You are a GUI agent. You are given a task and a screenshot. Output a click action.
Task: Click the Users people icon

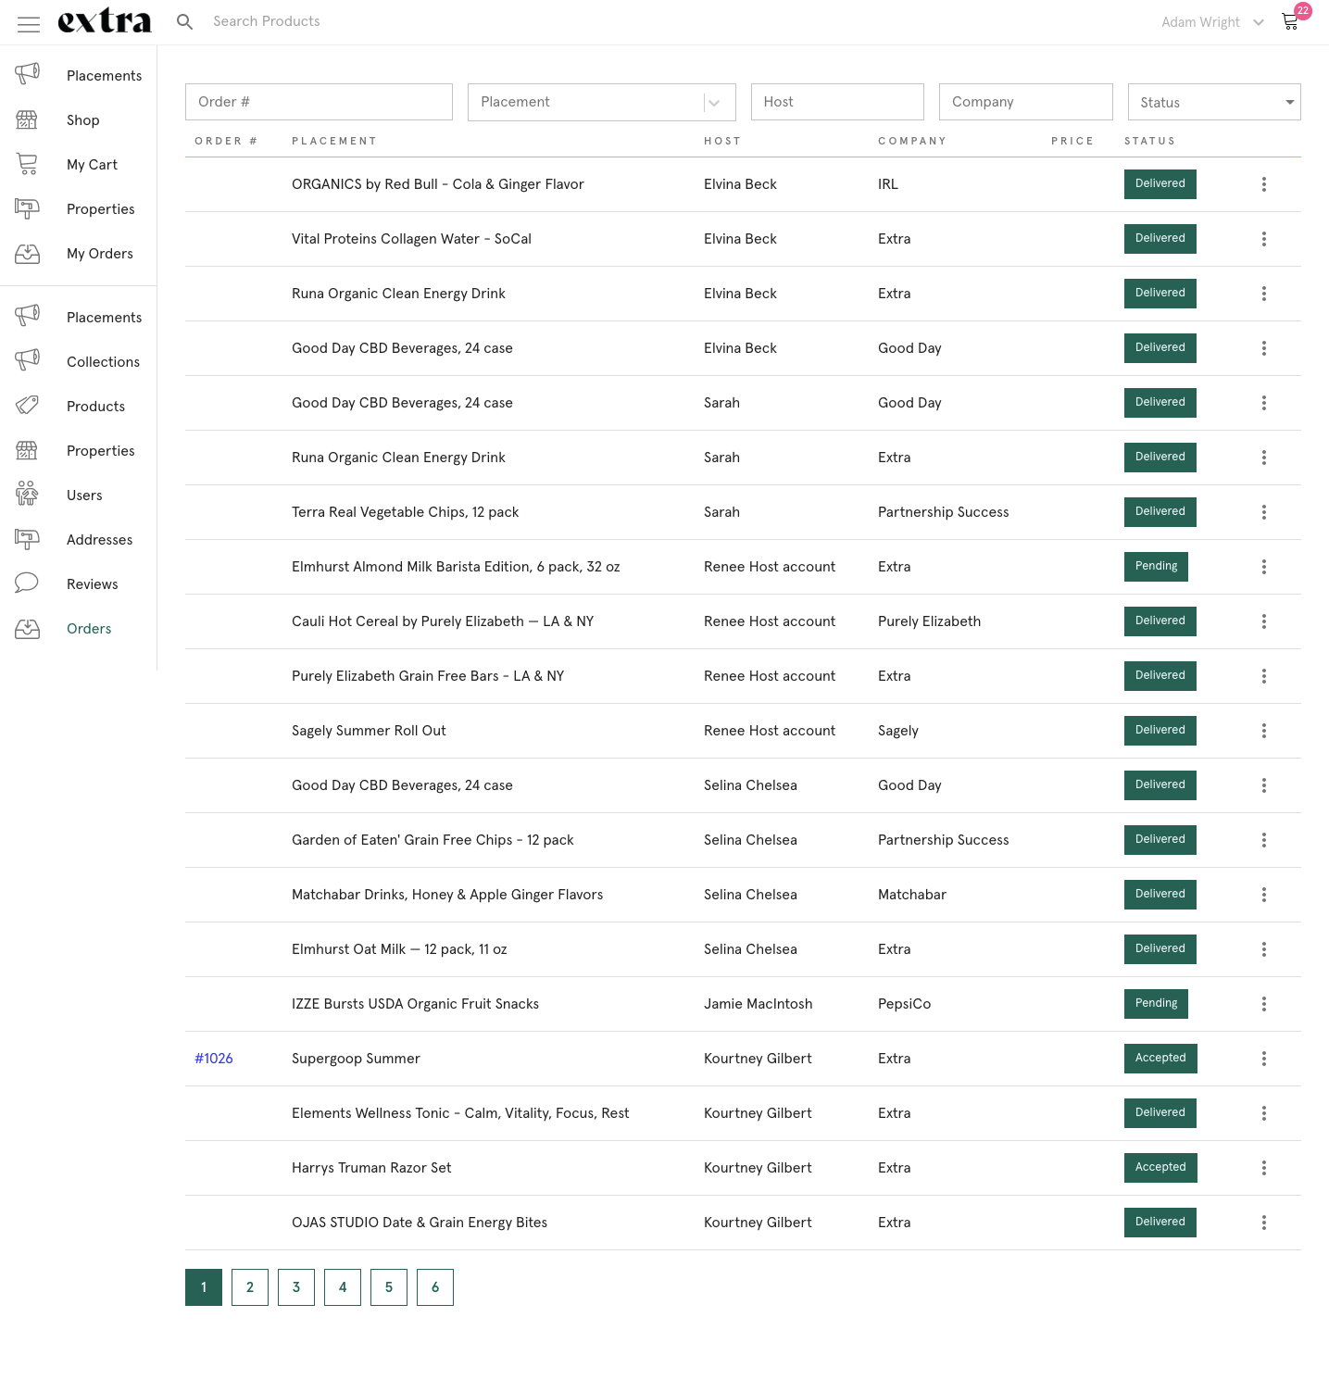[x=28, y=494]
